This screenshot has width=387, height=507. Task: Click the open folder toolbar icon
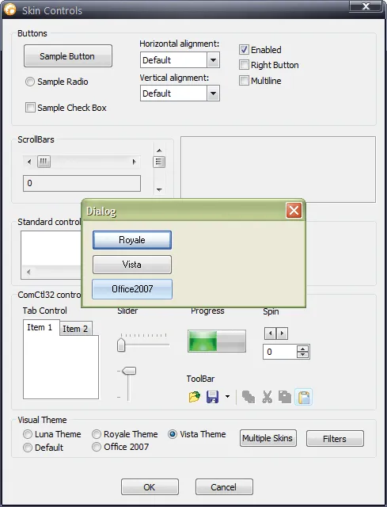tap(195, 397)
